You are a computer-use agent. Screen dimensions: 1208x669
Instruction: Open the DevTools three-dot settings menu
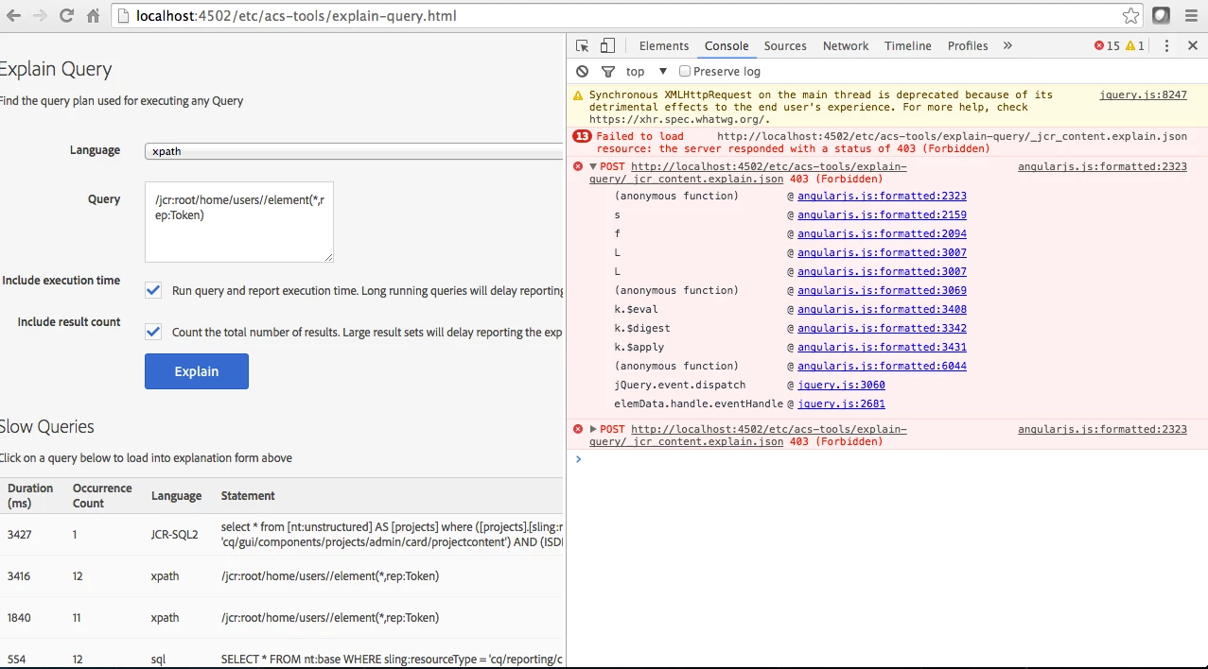pos(1166,45)
